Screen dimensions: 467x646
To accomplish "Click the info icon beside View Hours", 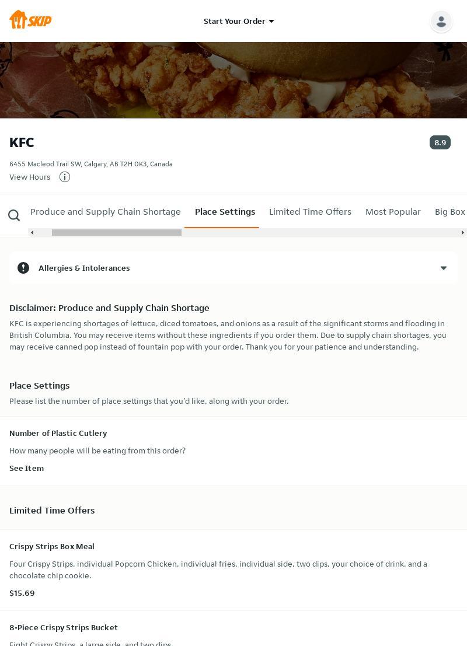I will coord(65,177).
